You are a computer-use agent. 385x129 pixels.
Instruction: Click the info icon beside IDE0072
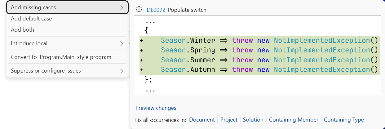pyautogui.click(x=139, y=9)
